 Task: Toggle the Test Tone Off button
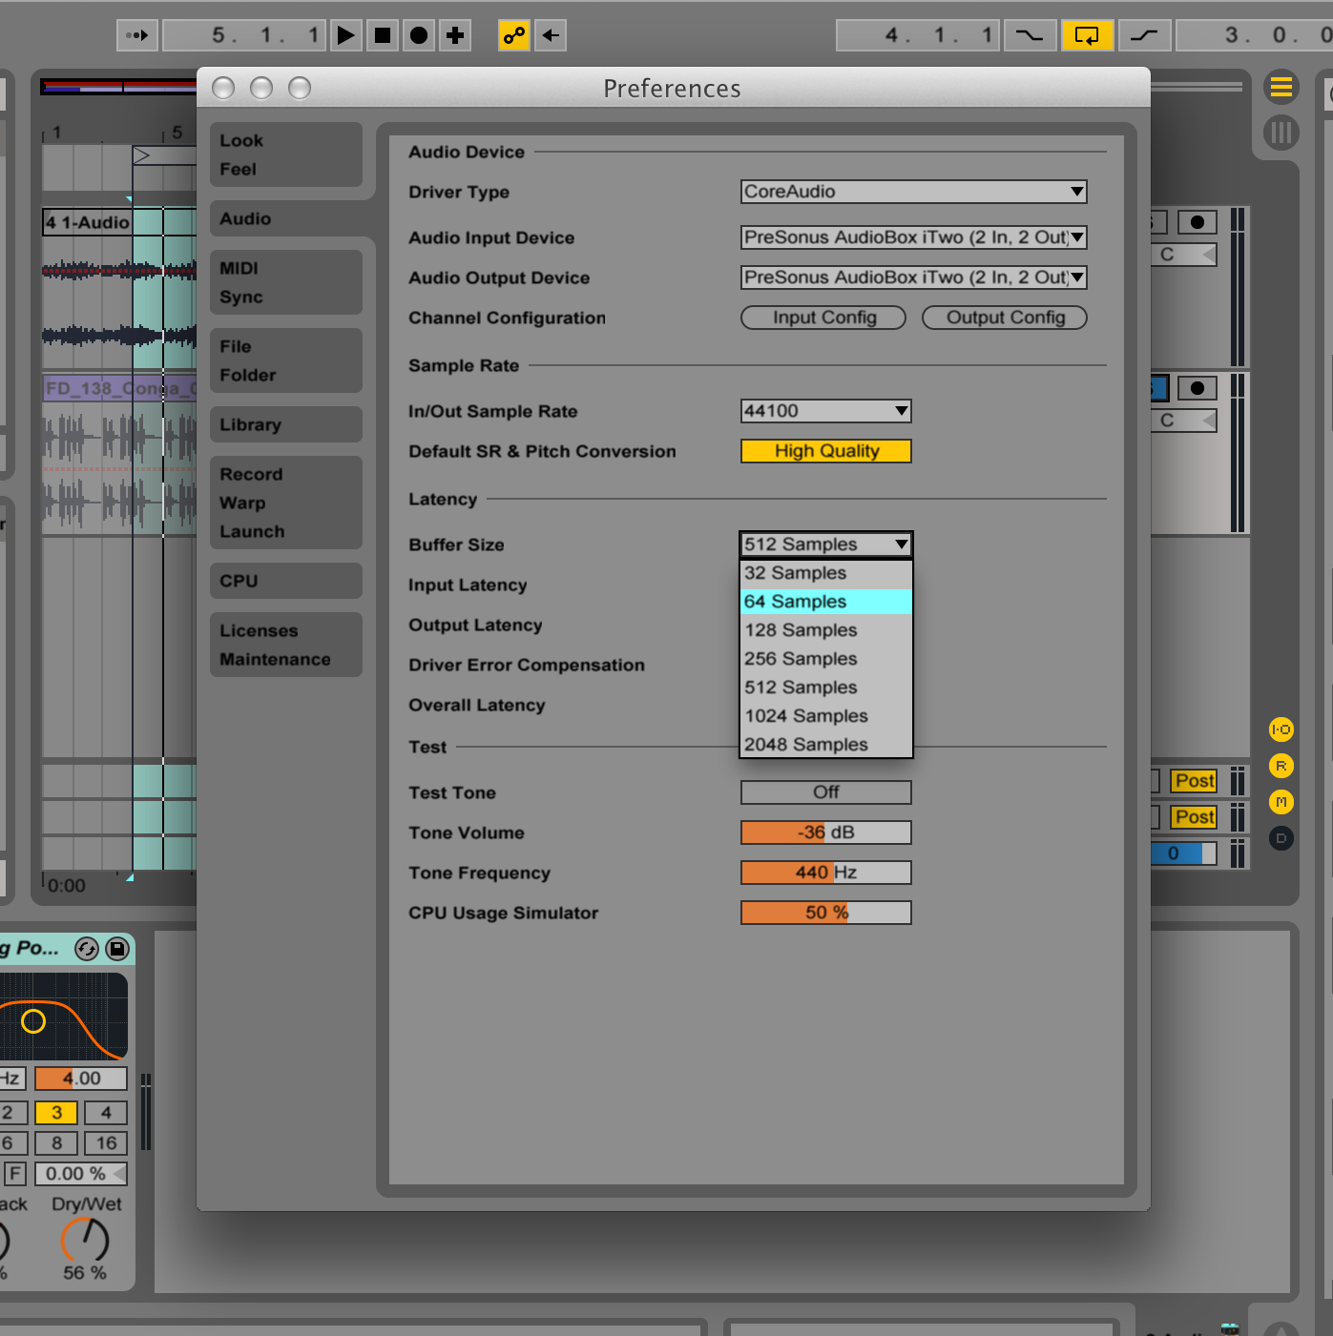pos(825,792)
